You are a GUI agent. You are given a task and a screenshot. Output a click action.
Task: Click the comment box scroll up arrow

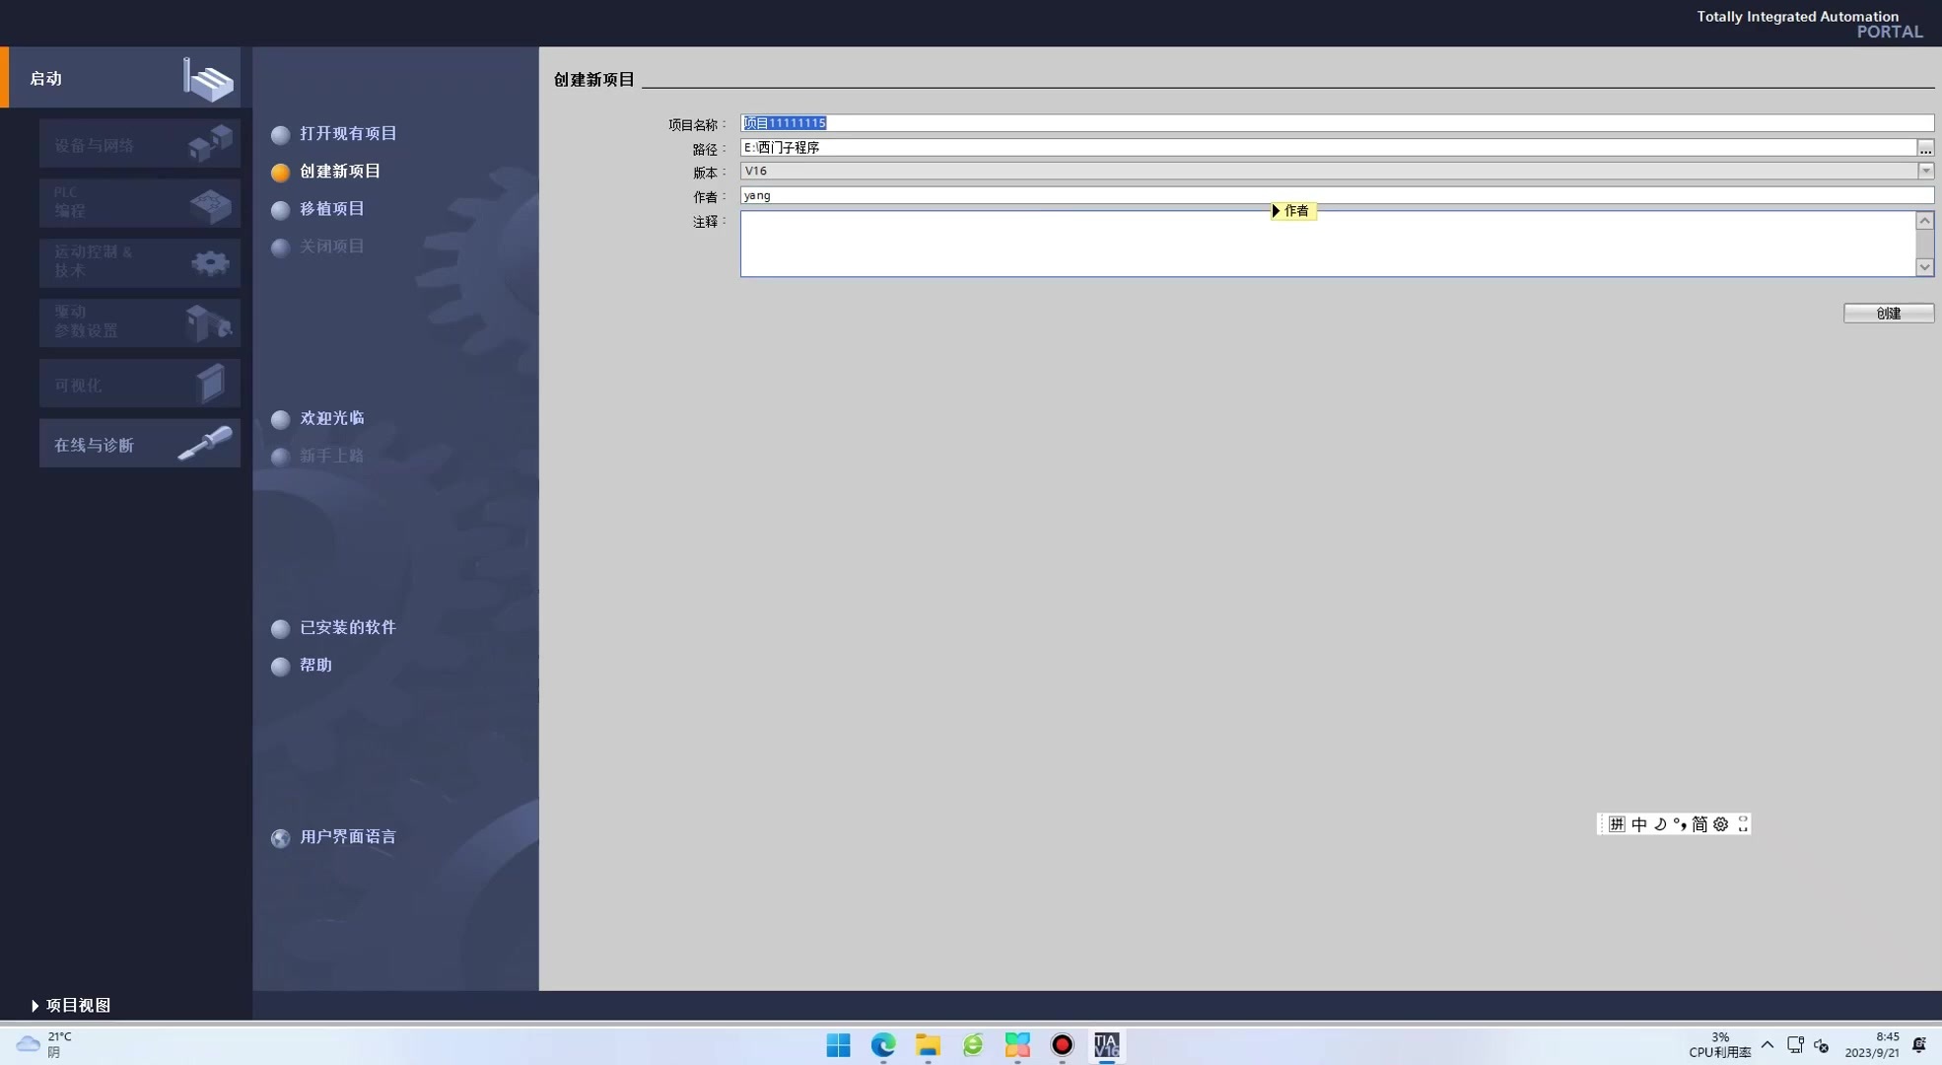click(1924, 221)
